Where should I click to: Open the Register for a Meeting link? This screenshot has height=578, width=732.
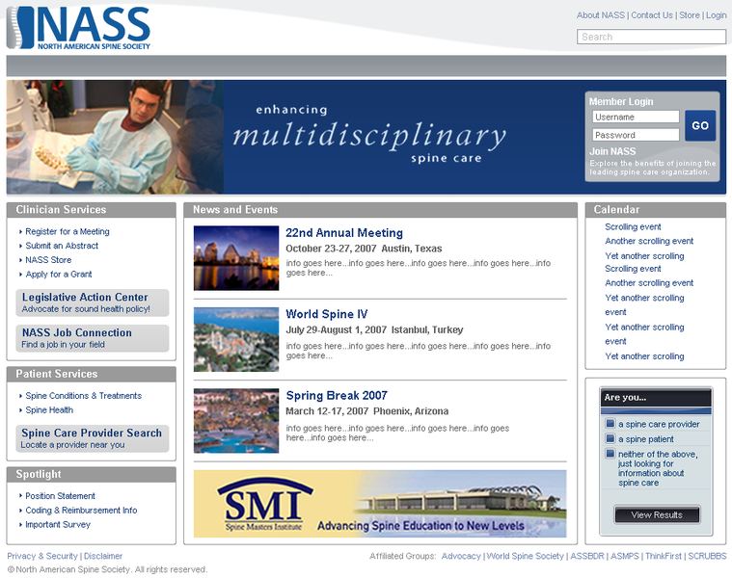pyautogui.click(x=68, y=231)
